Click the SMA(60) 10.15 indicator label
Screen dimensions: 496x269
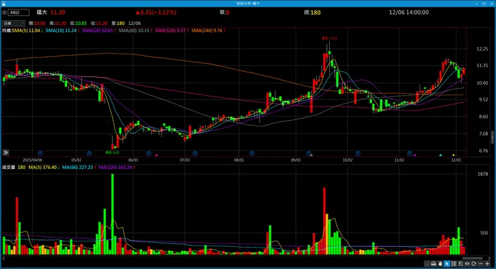(135, 31)
